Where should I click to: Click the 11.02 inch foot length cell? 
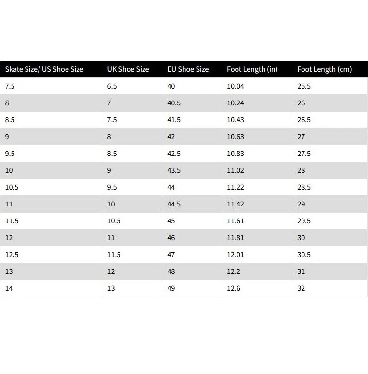pos(236,170)
